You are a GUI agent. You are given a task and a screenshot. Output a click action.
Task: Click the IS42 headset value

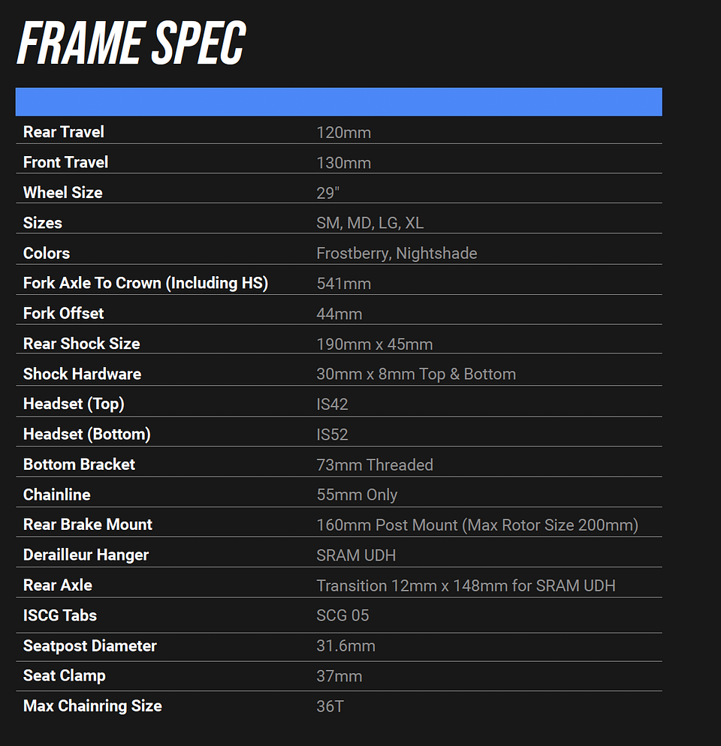tap(332, 405)
